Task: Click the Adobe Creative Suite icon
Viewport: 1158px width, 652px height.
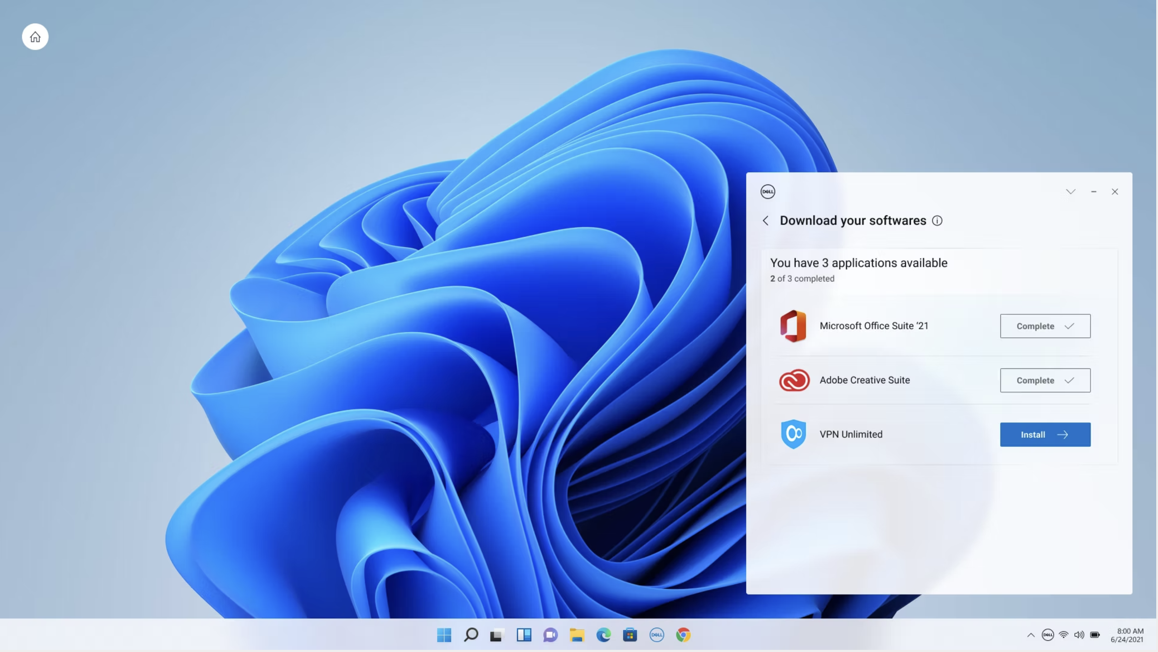Action: (x=794, y=380)
